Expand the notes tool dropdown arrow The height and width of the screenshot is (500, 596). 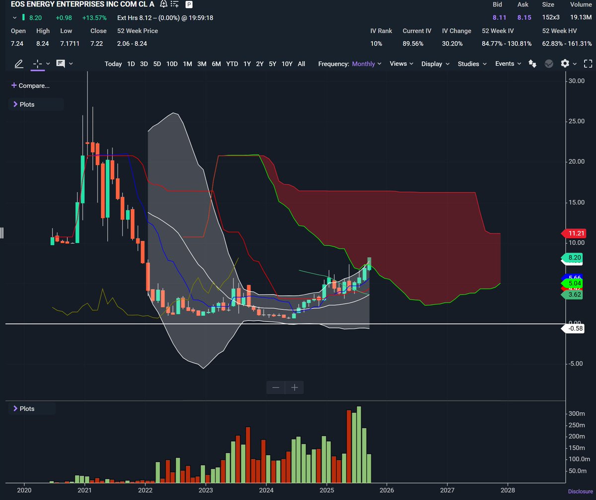(71, 64)
